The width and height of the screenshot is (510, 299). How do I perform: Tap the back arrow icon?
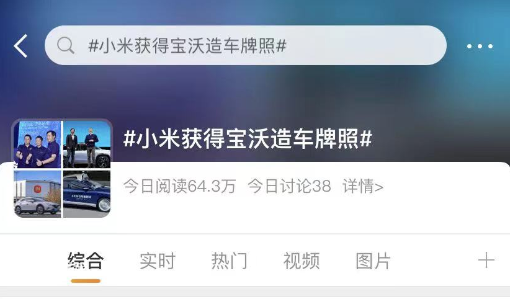(x=20, y=46)
